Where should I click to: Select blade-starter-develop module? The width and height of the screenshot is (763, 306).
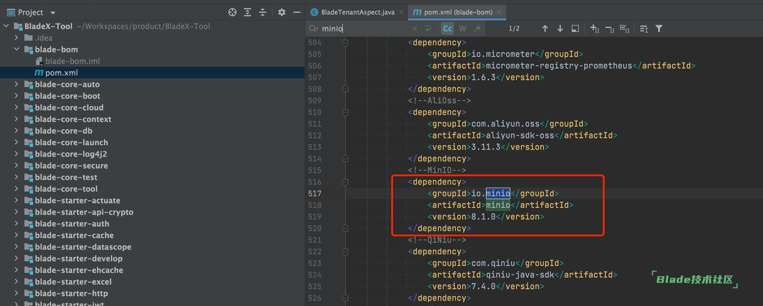(x=78, y=258)
